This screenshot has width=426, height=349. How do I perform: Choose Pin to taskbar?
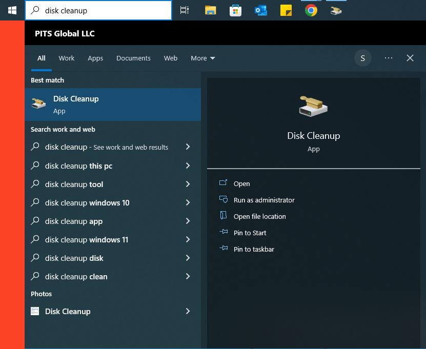pyautogui.click(x=254, y=249)
